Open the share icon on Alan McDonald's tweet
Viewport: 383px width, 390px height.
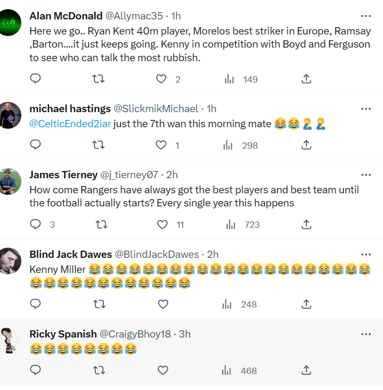pyautogui.click(x=306, y=79)
